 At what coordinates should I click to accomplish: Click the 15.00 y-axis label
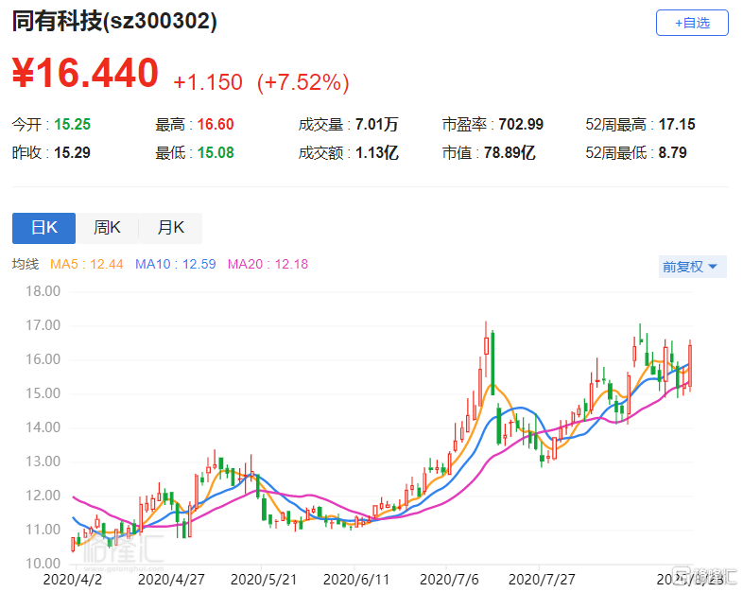tap(43, 393)
